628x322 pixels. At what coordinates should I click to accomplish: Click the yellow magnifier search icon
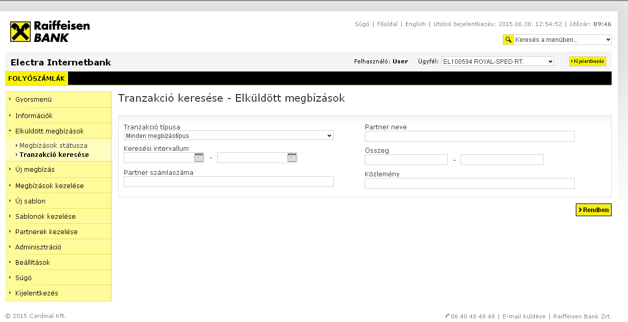point(508,40)
